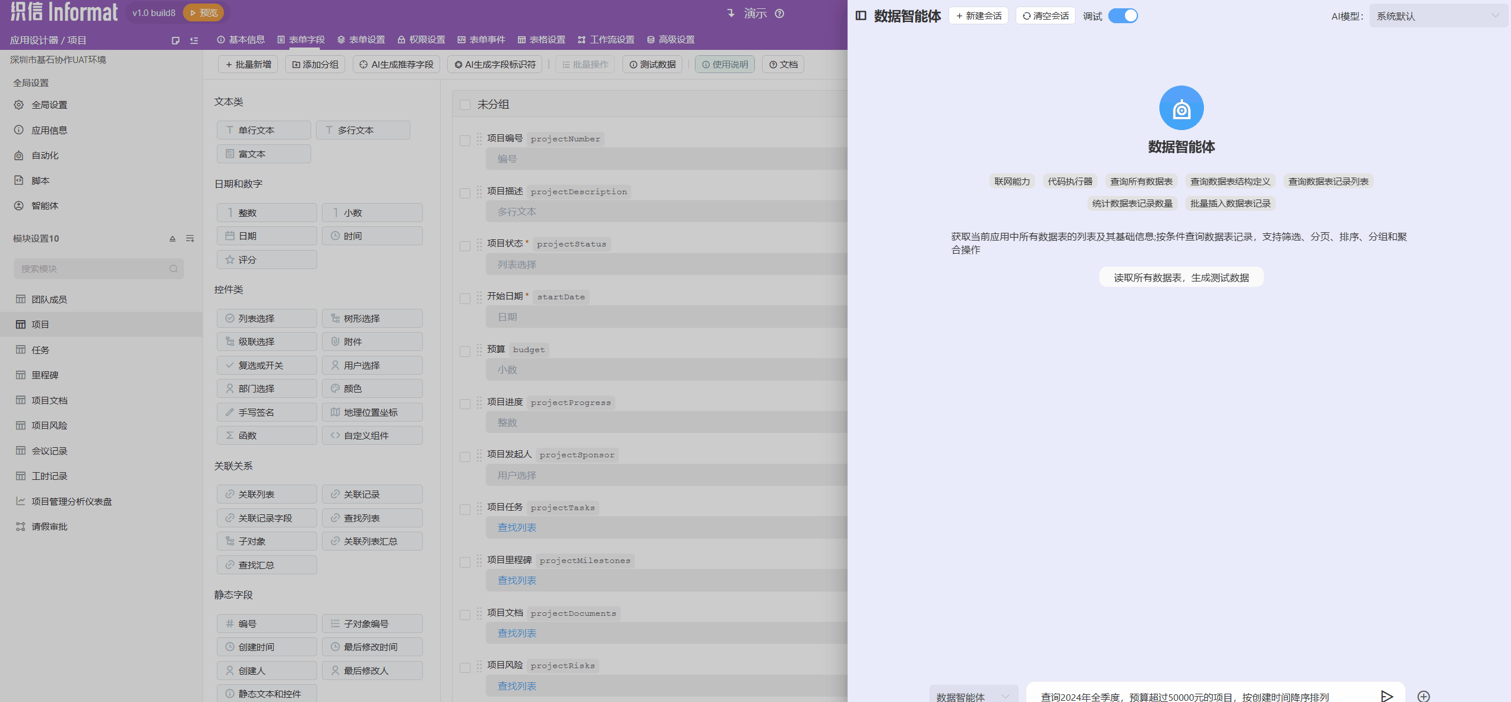Turn off the 调试 debug switch
The width and height of the screenshot is (1511, 702).
point(1123,16)
